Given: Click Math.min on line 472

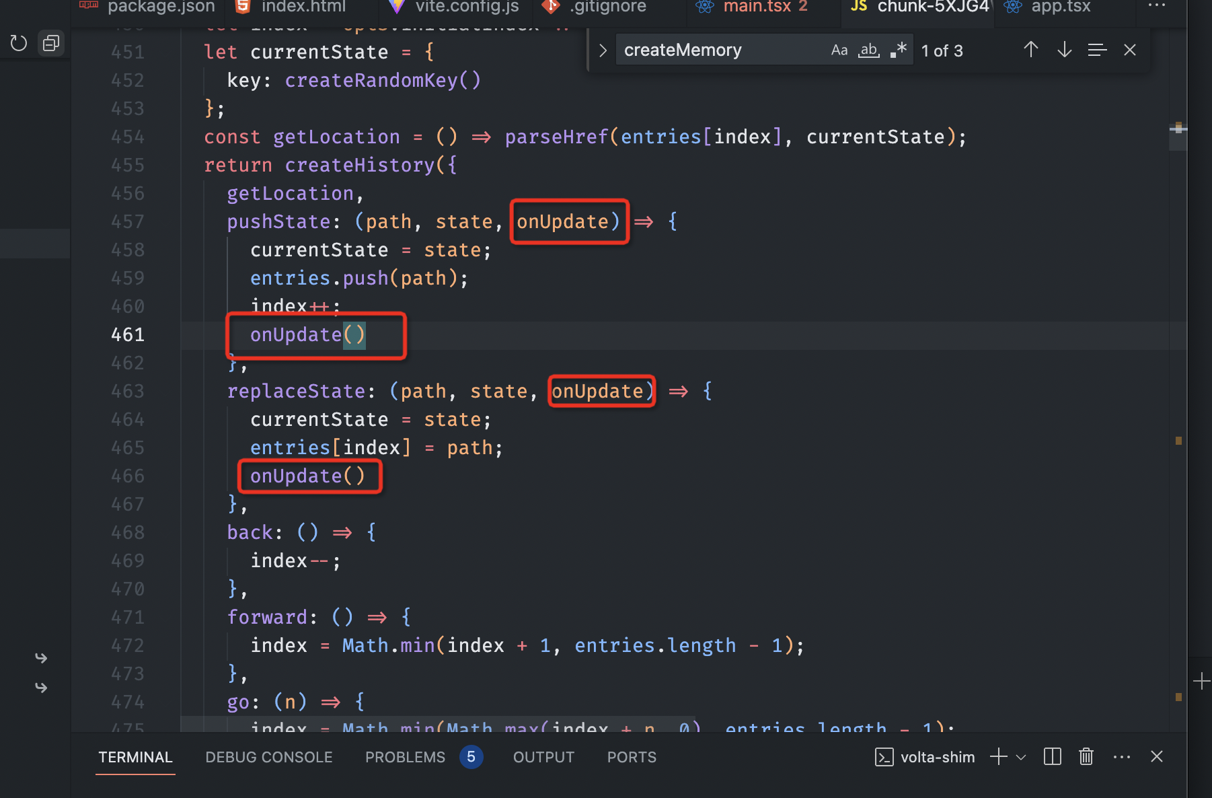Looking at the screenshot, I should tap(389, 645).
